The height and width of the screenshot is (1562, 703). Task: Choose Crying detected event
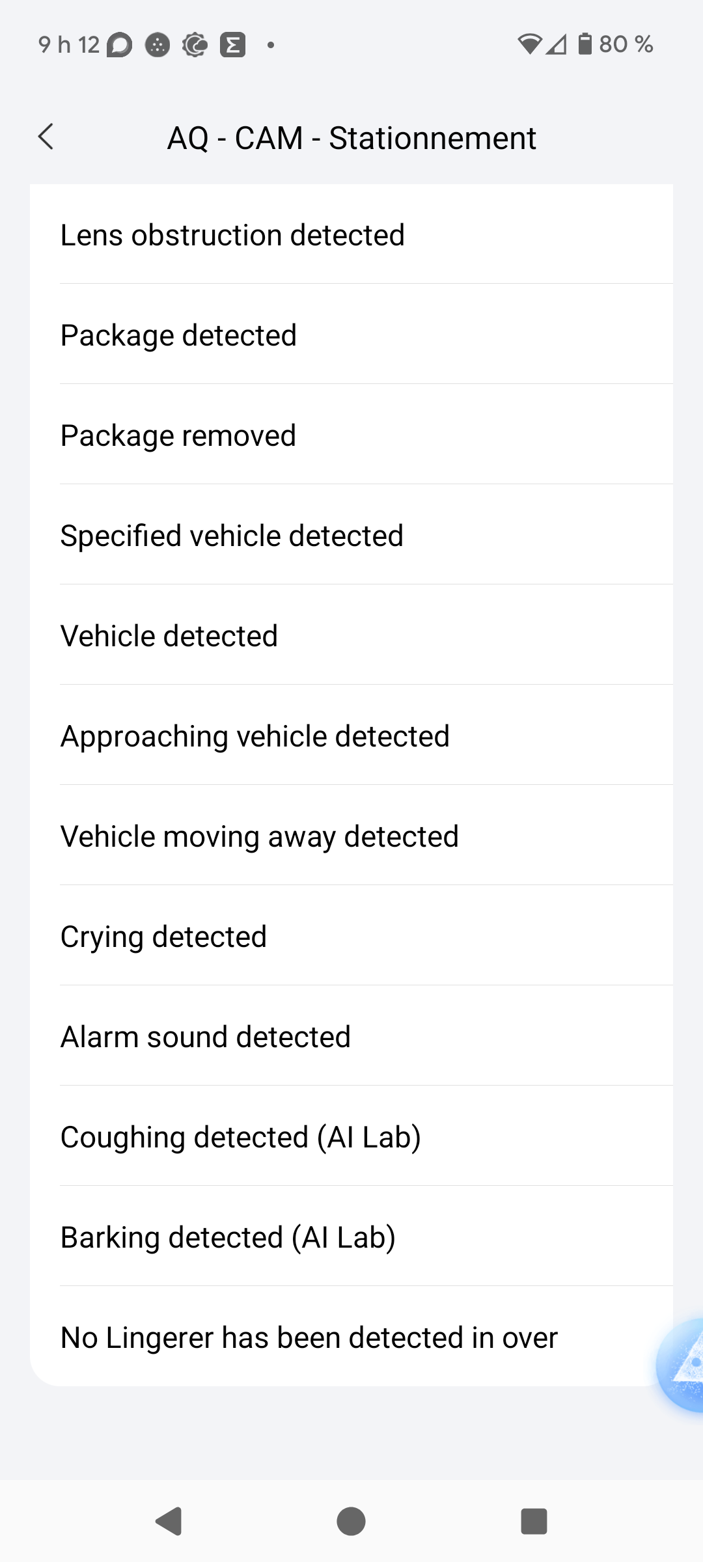click(x=351, y=937)
